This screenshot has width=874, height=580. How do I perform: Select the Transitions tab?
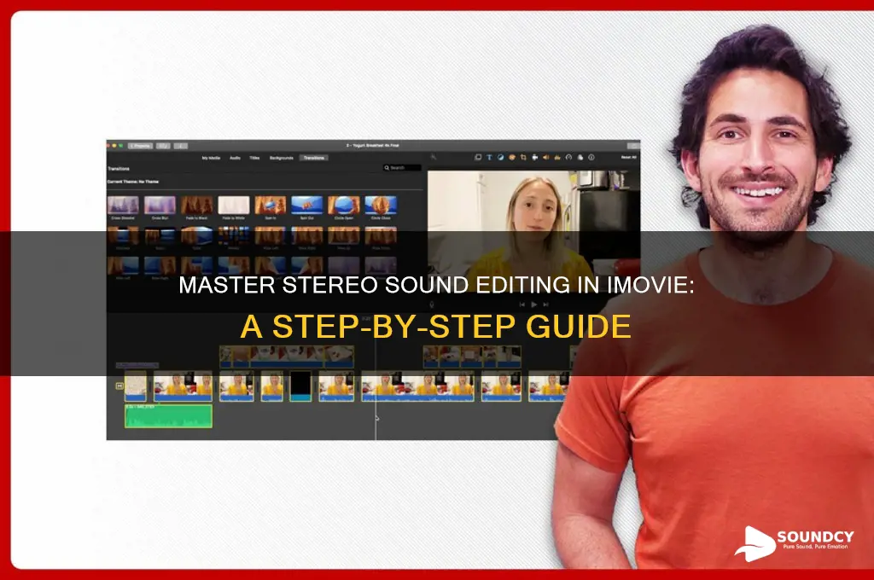coord(314,159)
